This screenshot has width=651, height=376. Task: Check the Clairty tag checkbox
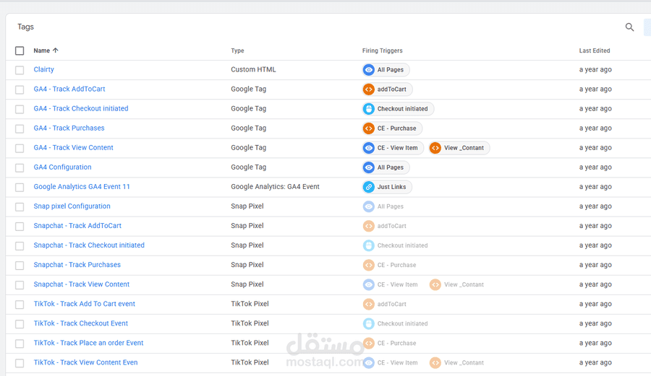pyautogui.click(x=20, y=70)
